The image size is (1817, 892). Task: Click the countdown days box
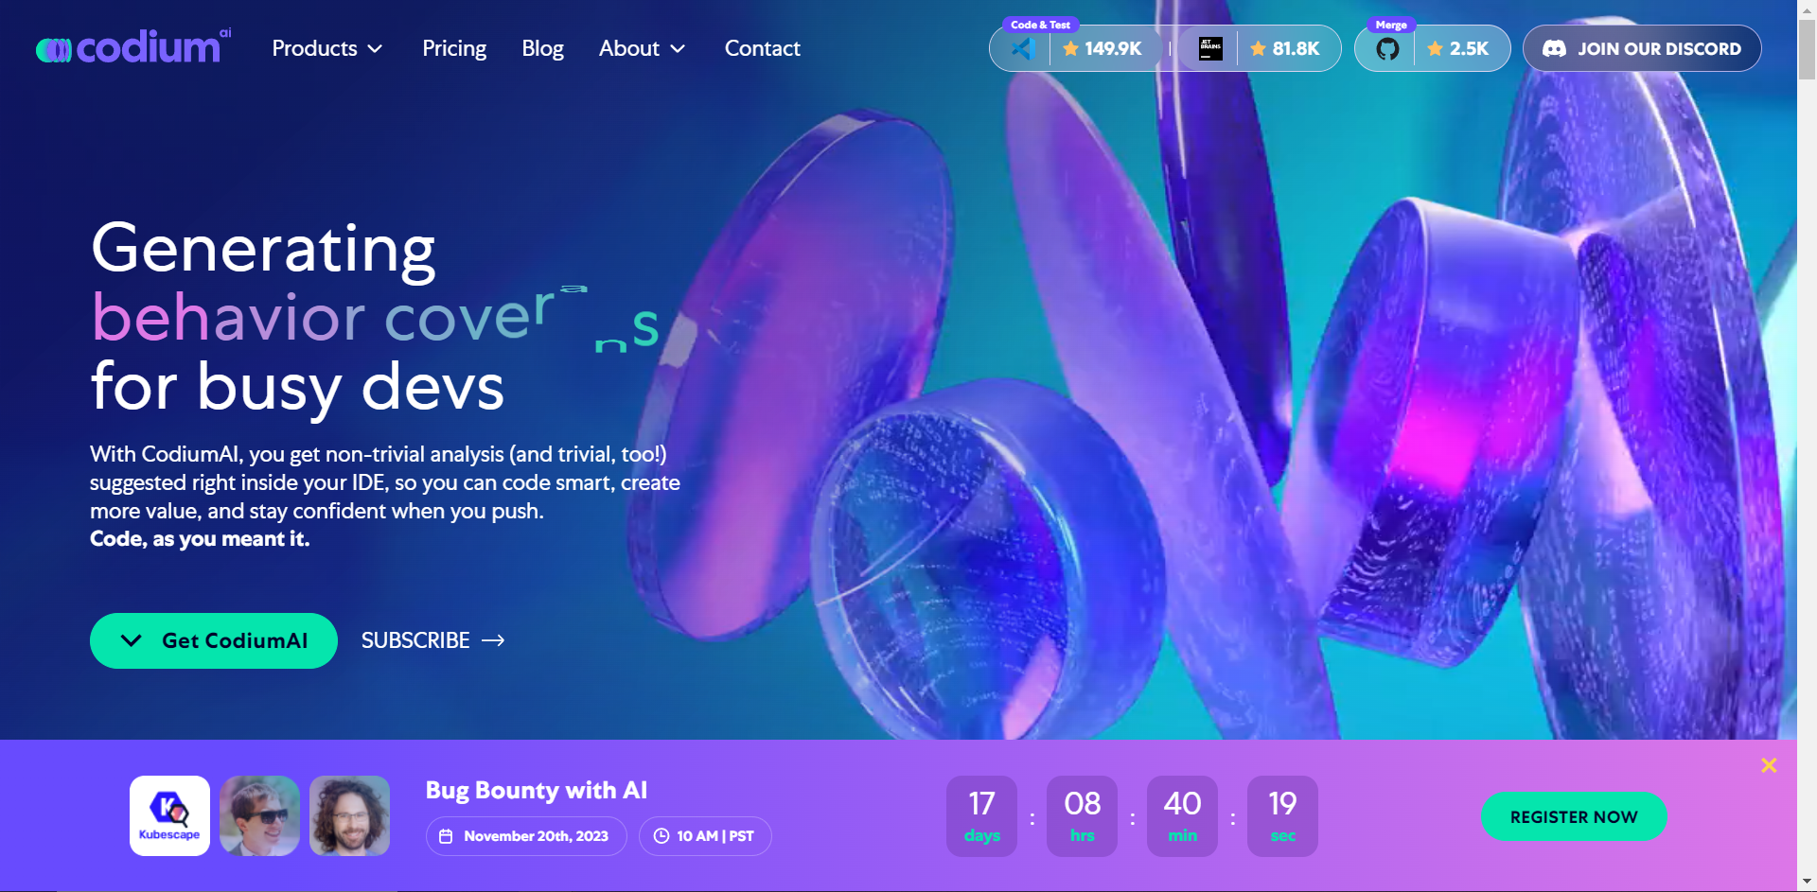click(x=982, y=816)
